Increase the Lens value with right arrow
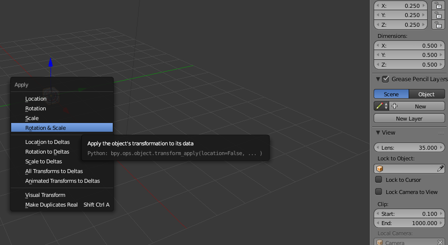448x245 pixels. [x=441, y=147]
